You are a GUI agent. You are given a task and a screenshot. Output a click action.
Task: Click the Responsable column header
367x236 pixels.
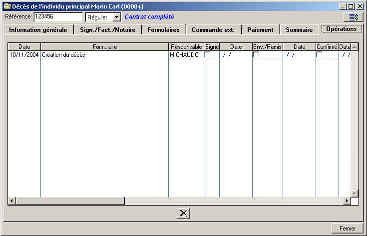[x=186, y=47]
